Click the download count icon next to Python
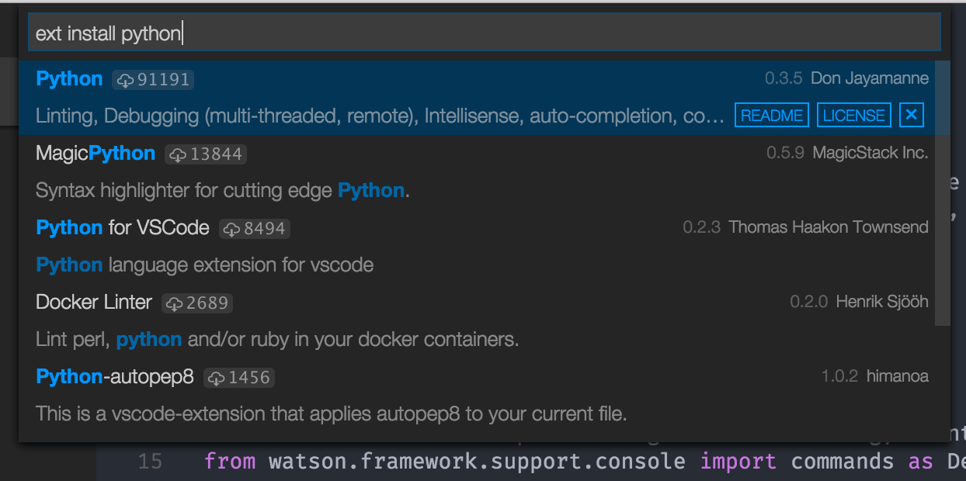This screenshot has height=481, width=966. (x=125, y=80)
